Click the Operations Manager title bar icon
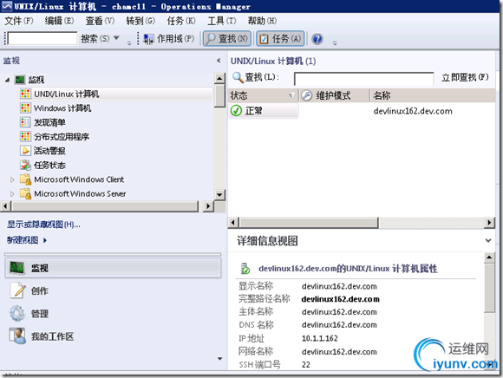Image resolution: width=503 pixels, height=378 pixels. [7, 6]
